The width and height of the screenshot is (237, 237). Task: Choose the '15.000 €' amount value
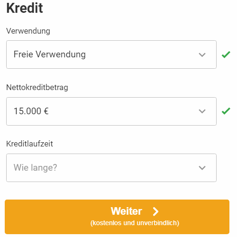point(31,111)
